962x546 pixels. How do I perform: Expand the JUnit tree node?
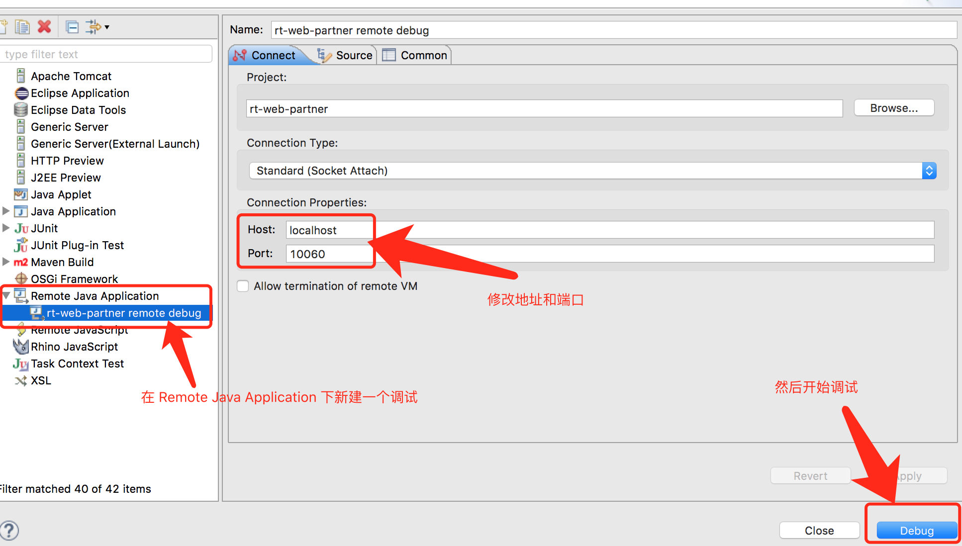click(6, 228)
